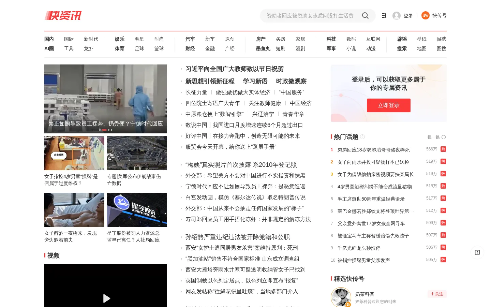Click the 快资讯 logo
The width and height of the screenshot is (491, 307).
click(x=63, y=15)
